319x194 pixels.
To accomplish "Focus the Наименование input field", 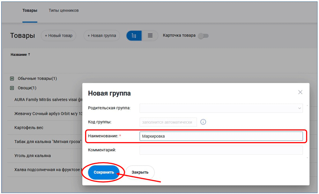I will point(221,136).
